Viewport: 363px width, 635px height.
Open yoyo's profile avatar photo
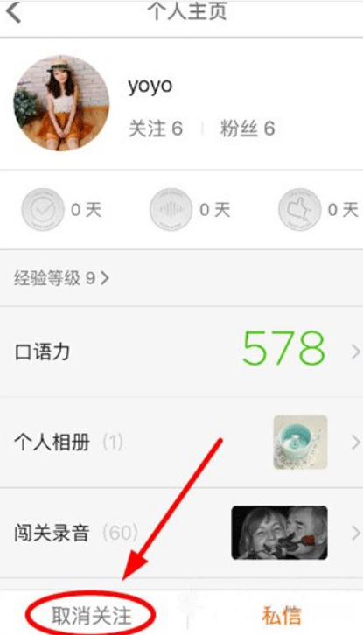click(61, 103)
